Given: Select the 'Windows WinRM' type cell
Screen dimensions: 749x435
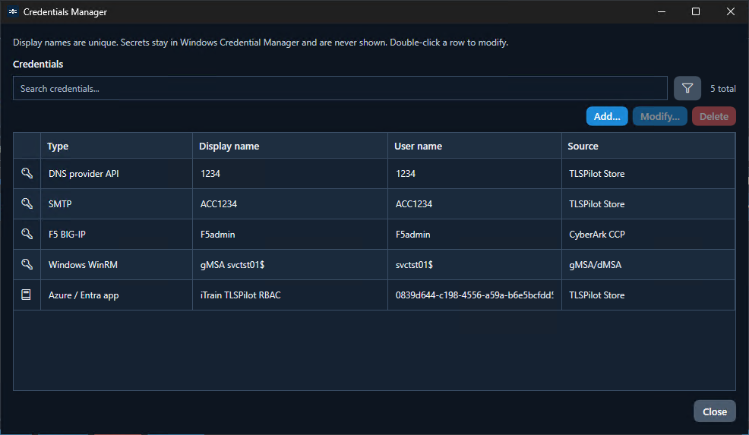Looking at the screenshot, I should click(116, 264).
